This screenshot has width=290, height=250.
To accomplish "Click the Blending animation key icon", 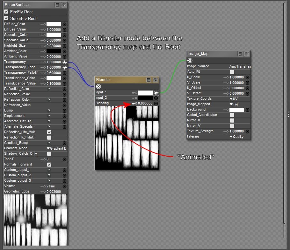I will (134, 103).
